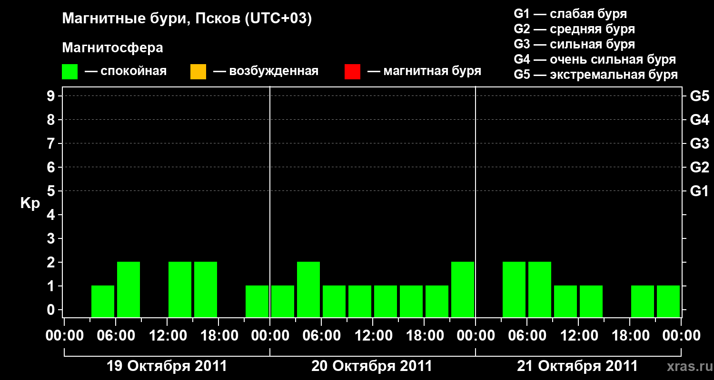Click the 20 October 21:00–24:00 Kp 2 bar

(x=463, y=289)
